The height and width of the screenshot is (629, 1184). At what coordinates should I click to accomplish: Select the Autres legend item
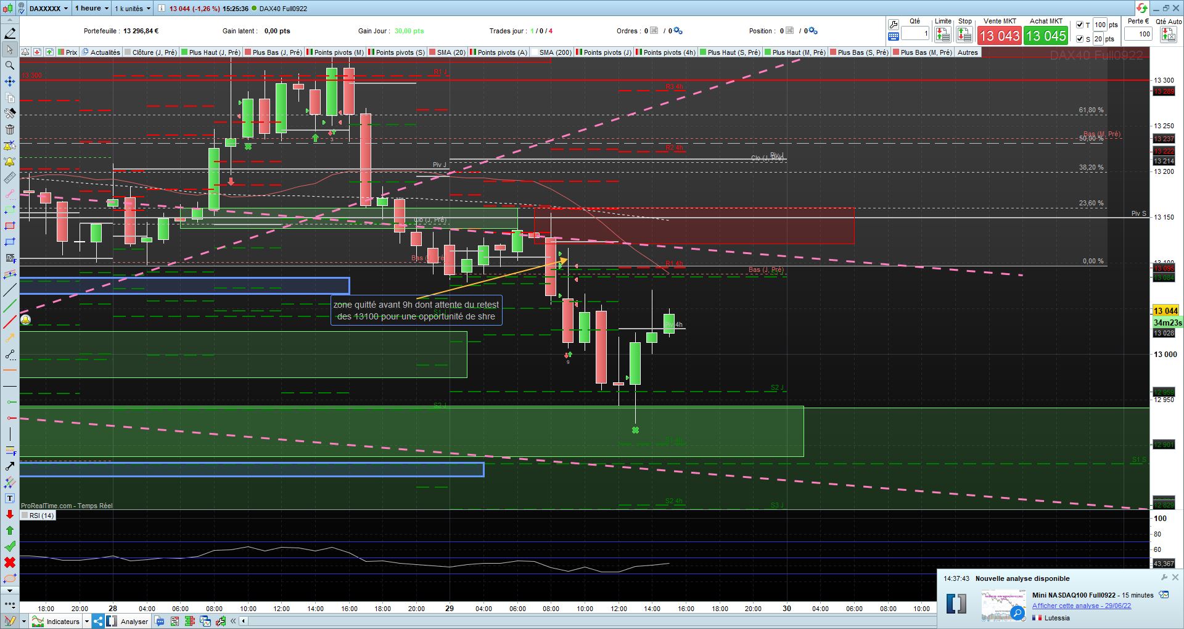pos(968,52)
